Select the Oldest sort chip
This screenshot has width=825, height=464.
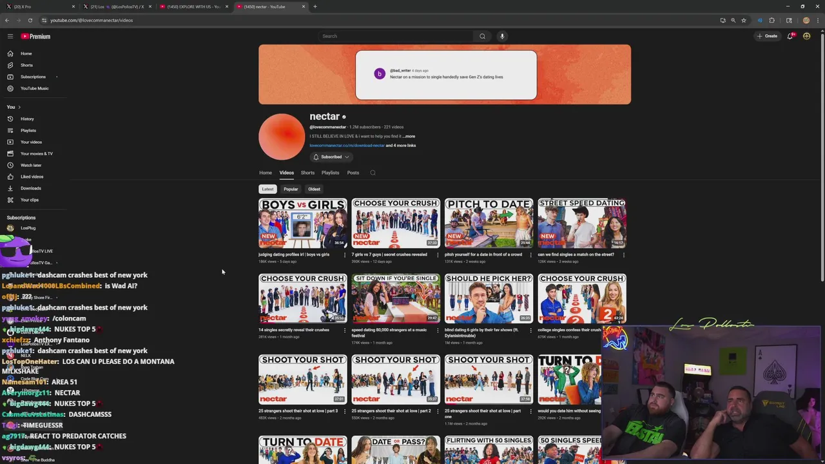click(x=314, y=189)
